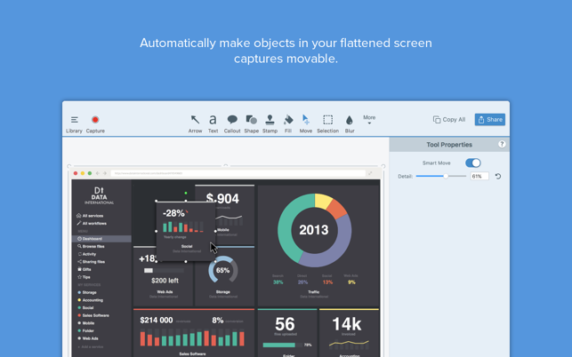Viewport: 572px width, 357px height.
Task: Click the red Capture button
Action: (95, 123)
